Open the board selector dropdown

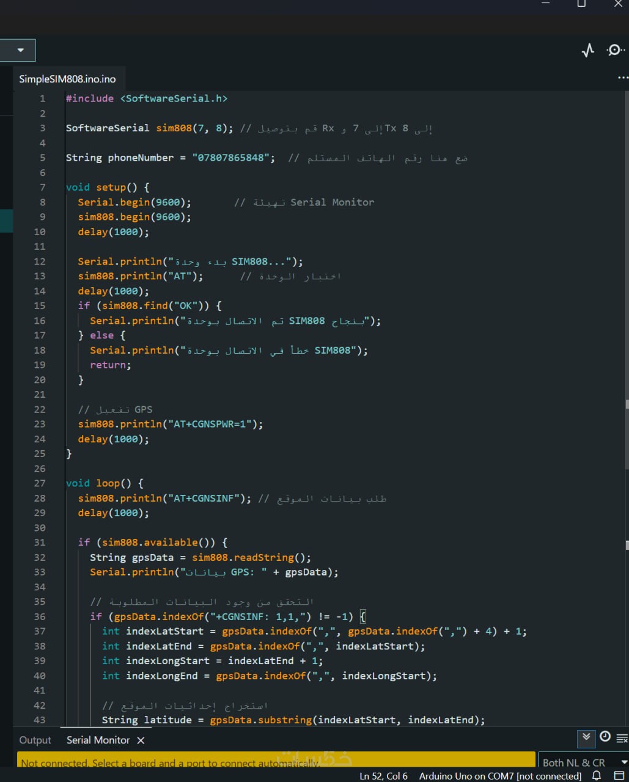18,50
